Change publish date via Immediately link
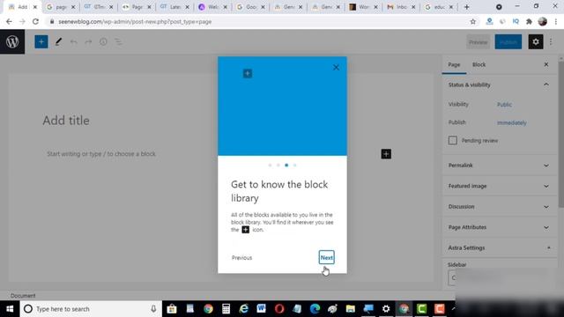564x317 pixels. pos(511,122)
